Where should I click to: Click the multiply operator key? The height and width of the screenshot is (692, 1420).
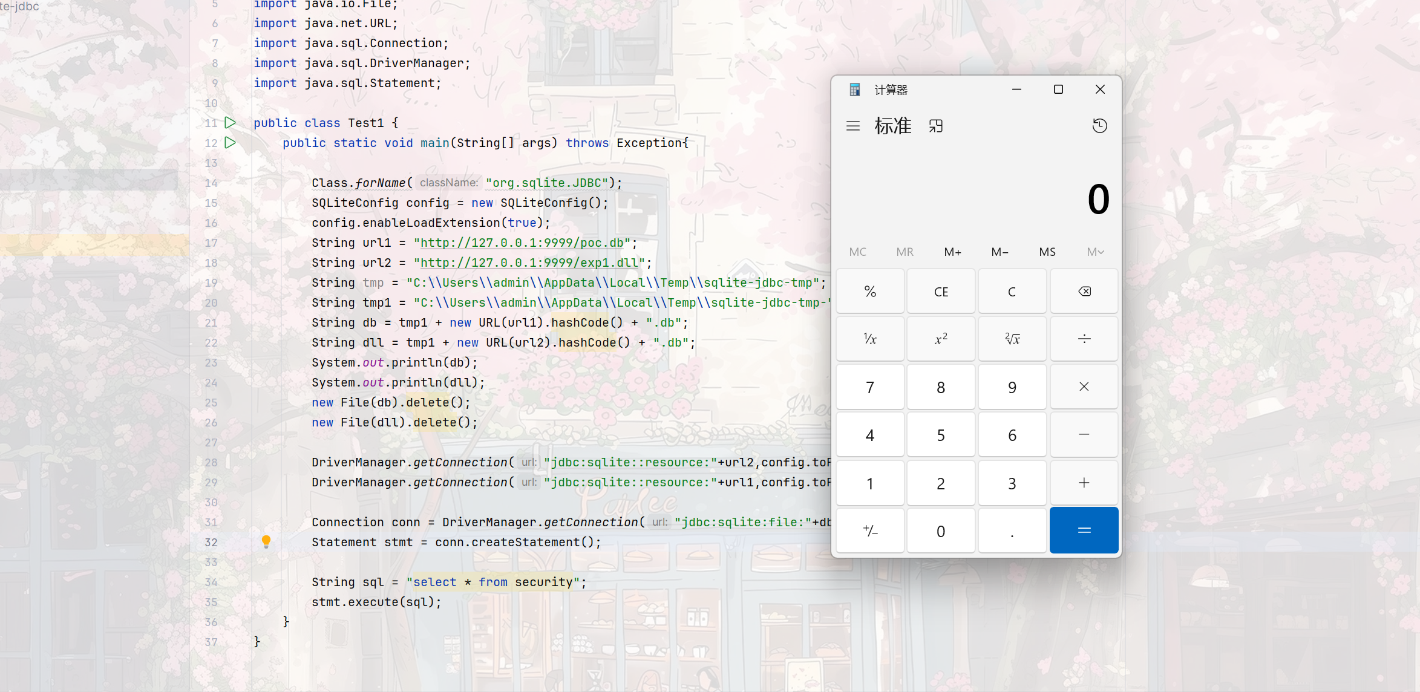pos(1084,387)
